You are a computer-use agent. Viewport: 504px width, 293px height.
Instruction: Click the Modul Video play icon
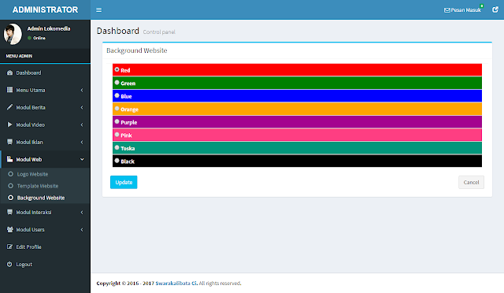tap(9, 124)
